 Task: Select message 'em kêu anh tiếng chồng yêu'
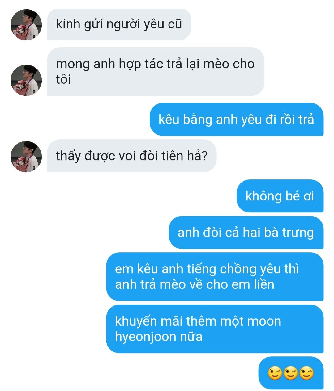pyautogui.click(x=215, y=277)
